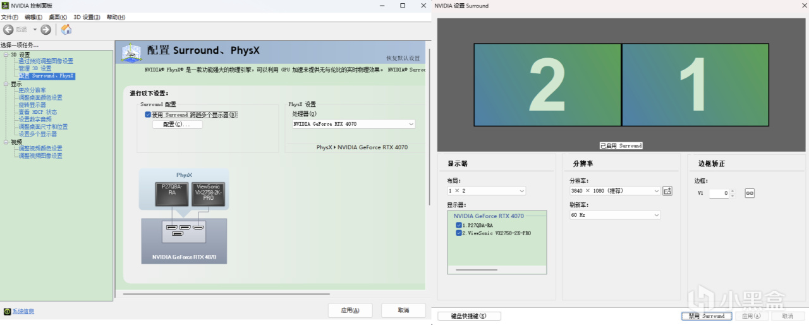Viewport: 809px width, 325px height.
Task: Click the 禁用 Surround button
Action: pos(707,316)
